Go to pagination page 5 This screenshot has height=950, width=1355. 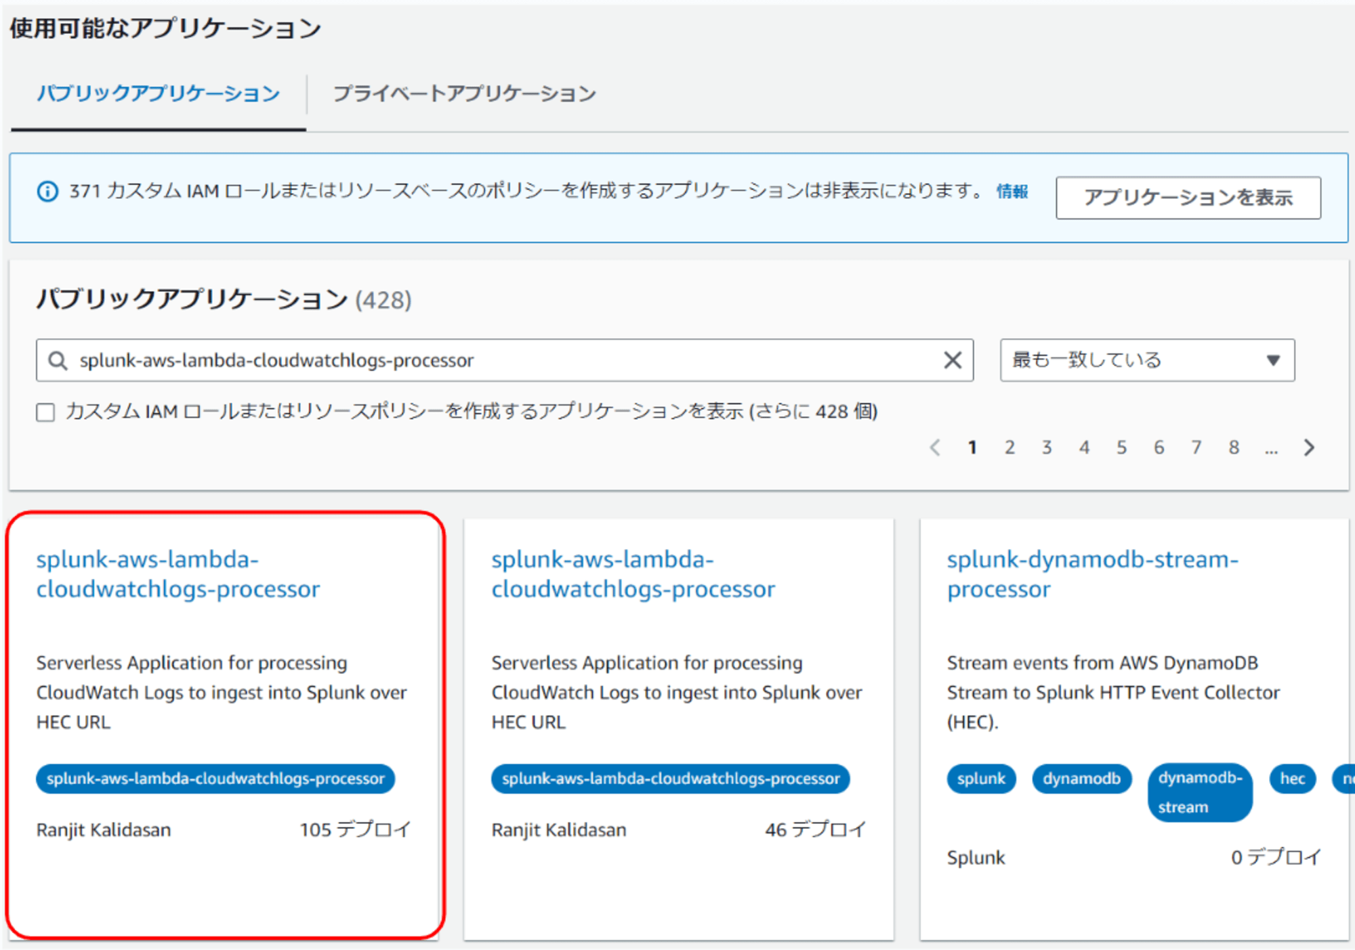click(x=1122, y=448)
